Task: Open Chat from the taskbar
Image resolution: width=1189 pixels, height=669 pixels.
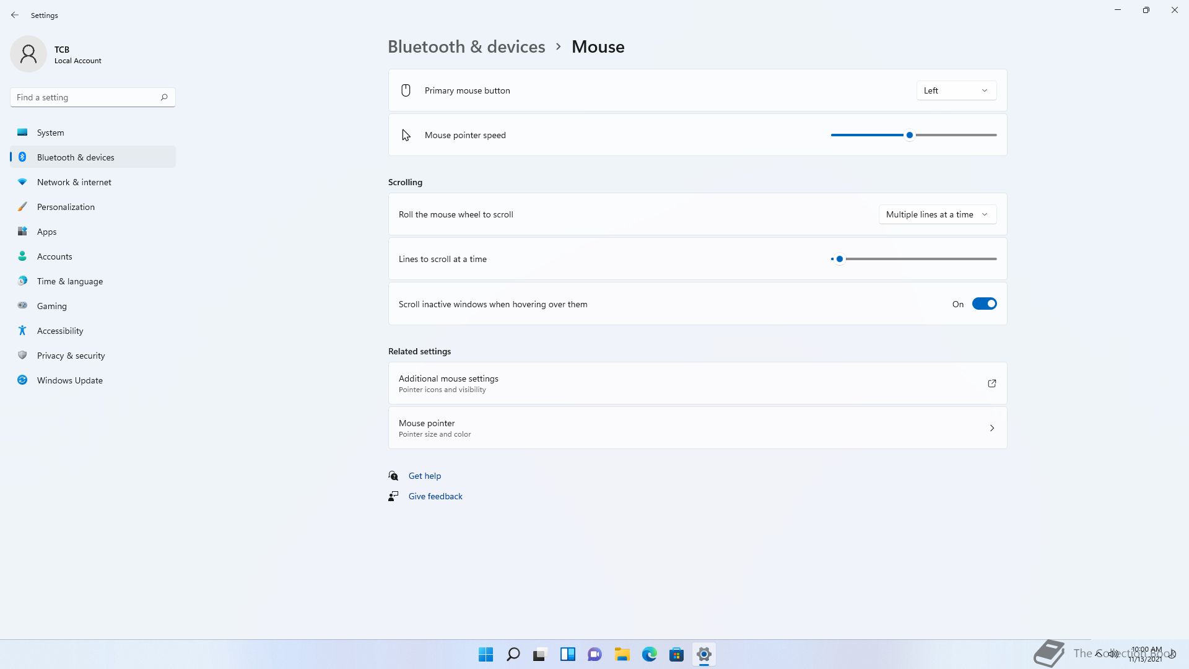Action: (594, 654)
